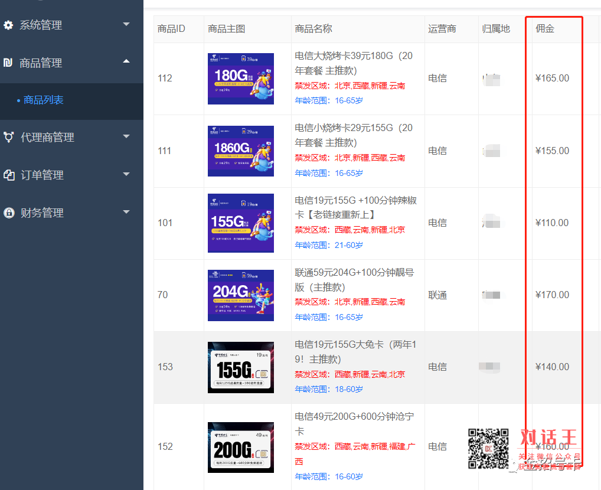The image size is (601, 490).
Task: Open the black 155G product image for ID 153
Action: click(241, 367)
